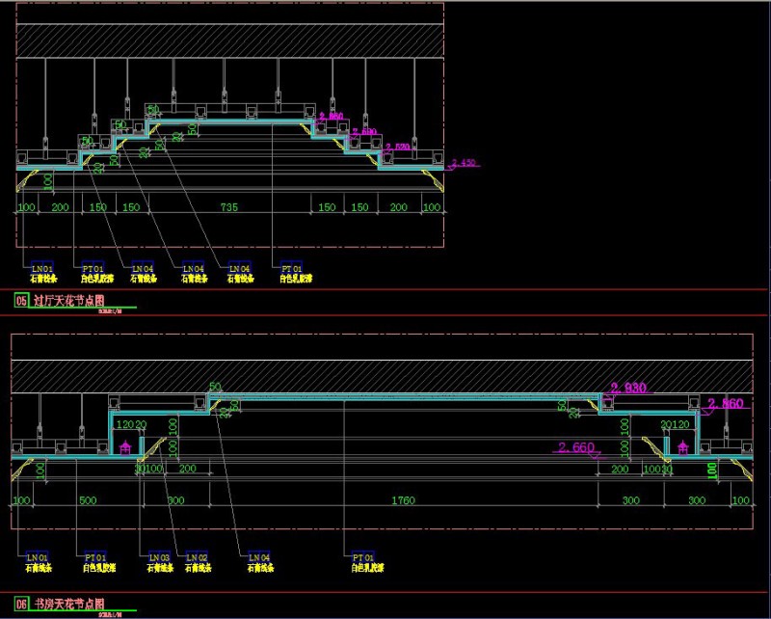The height and width of the screenshot is (619, 771).
Task: Pick the LN02 material tag
Action: pyautogui.click(x=197, y=557)
